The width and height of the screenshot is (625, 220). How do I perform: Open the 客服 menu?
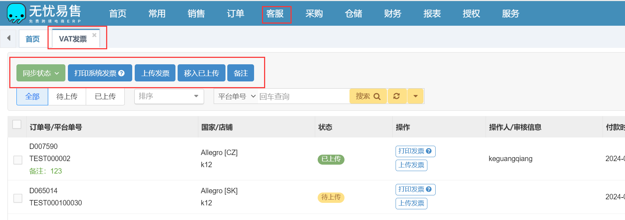pyautogui.click(x=275, y=14)
